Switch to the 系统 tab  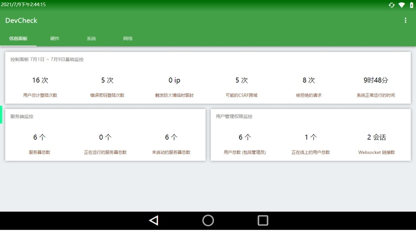pyautogui.click(x=91, y=39)
